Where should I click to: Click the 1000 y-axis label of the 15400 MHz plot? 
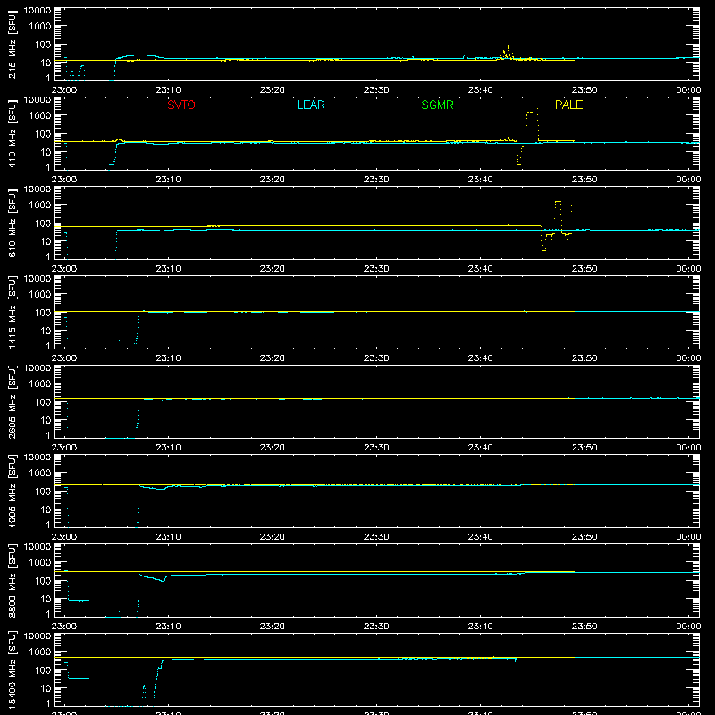40,652
